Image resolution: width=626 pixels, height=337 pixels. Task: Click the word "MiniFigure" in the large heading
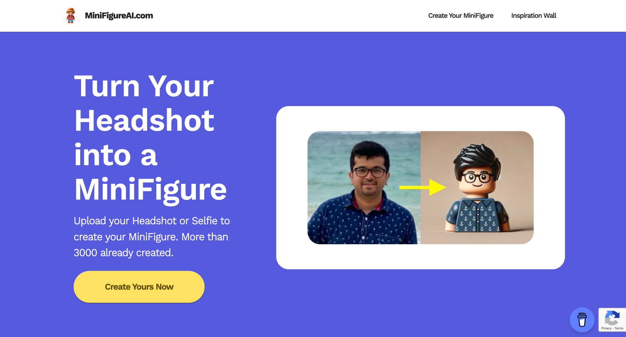(x=151, y=190)
